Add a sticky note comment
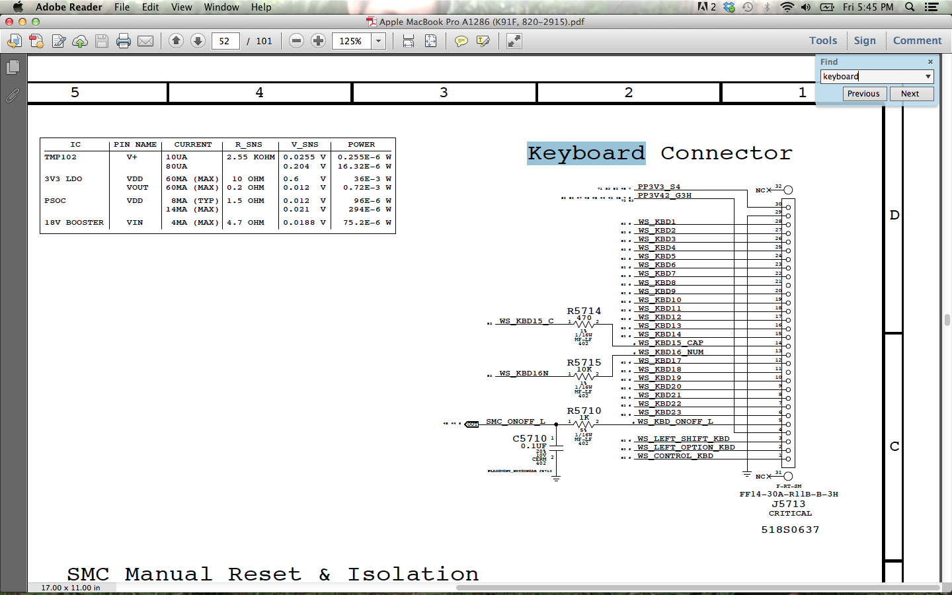 pyautogui.click(x=461, y=41)
